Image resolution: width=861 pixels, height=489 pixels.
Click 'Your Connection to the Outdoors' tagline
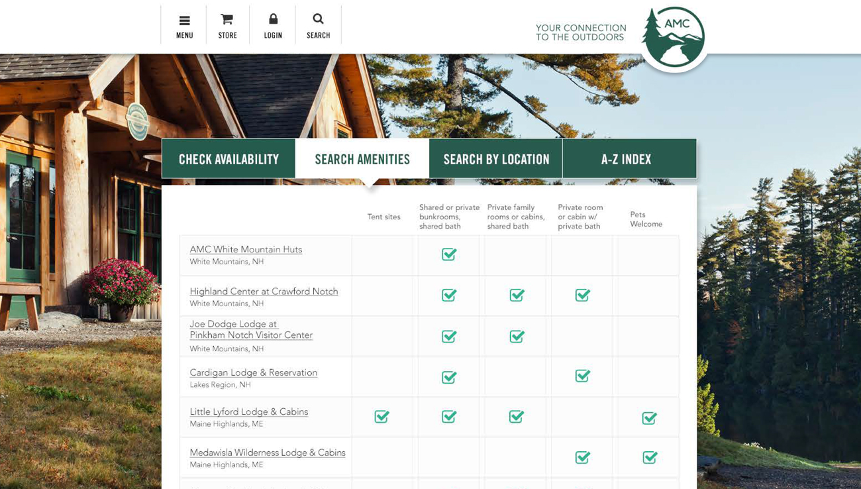pyautogui.click(x=581, y=32)
